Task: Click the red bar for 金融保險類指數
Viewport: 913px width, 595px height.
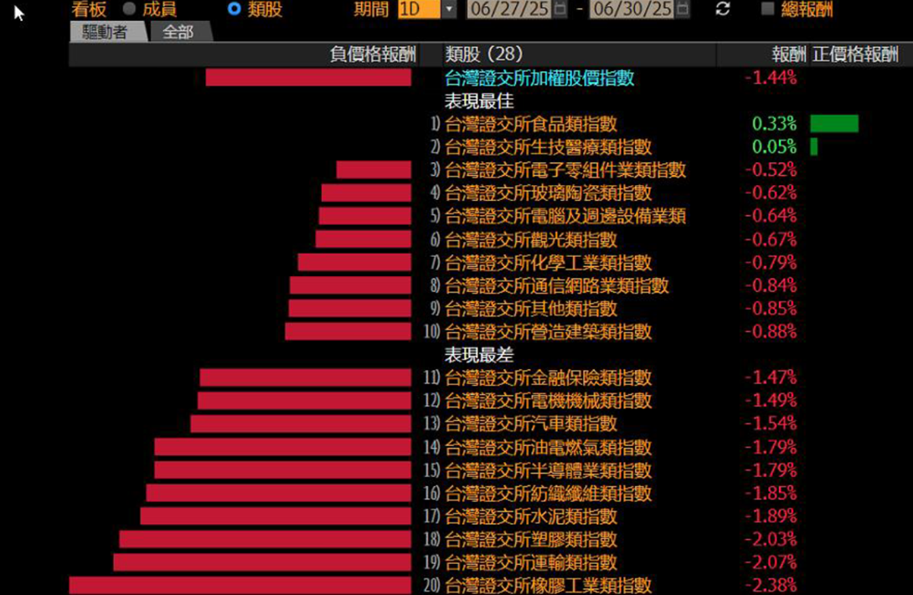Action: [x=306, y=377]
